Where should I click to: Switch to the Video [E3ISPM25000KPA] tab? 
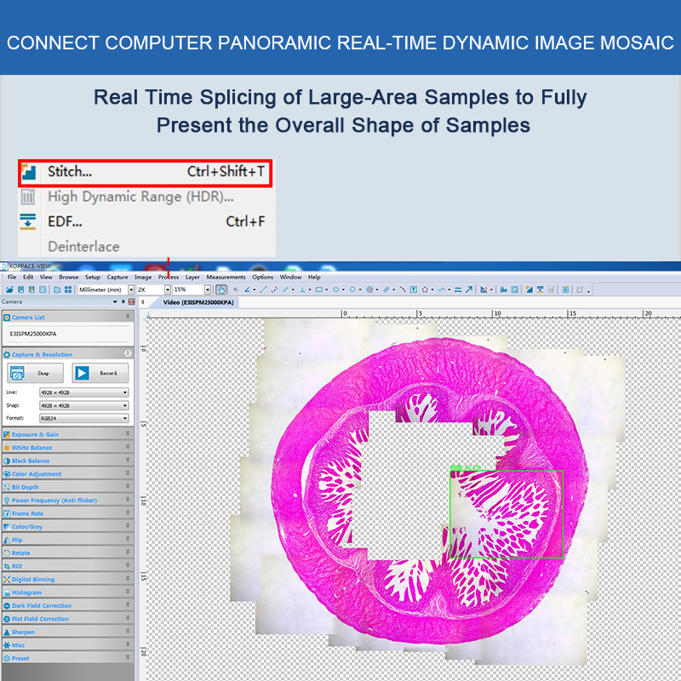199,302
